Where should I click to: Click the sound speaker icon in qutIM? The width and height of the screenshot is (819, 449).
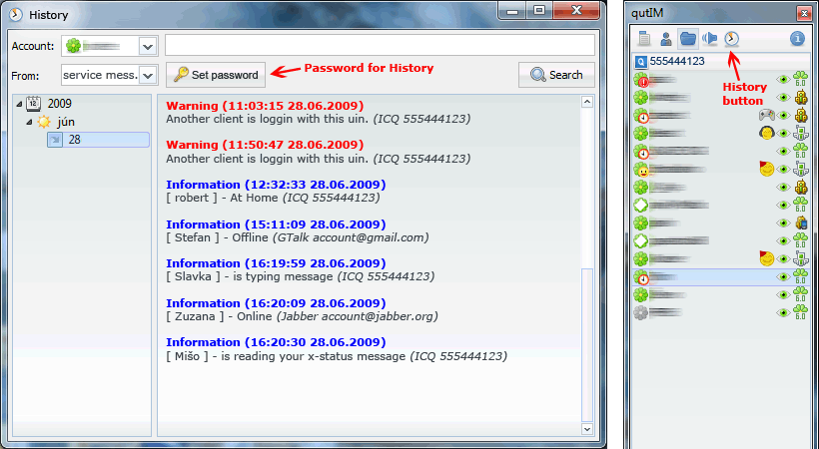pos(710,39)
